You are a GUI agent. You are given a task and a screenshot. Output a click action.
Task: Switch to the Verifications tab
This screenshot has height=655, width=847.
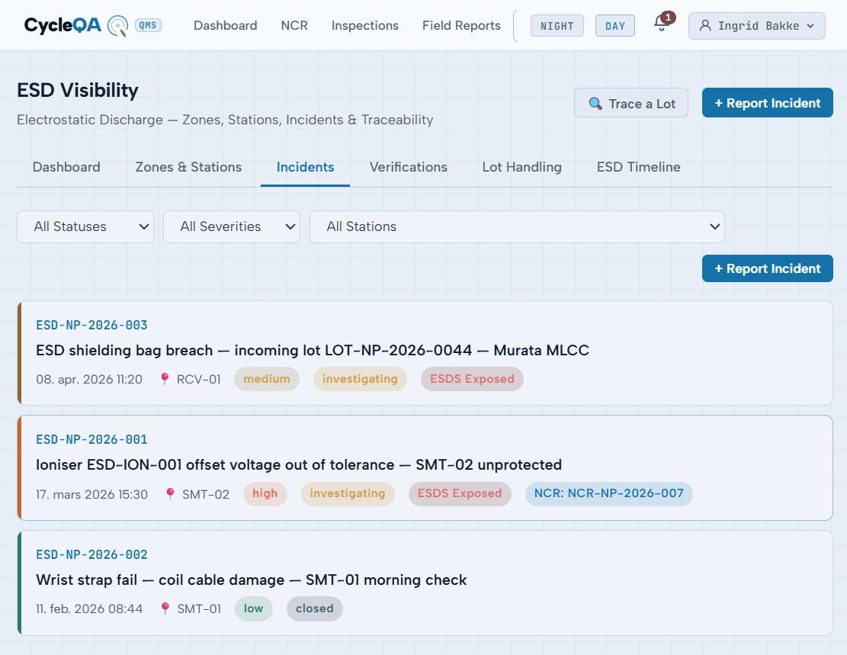pyautogui.click(x=409, y=167)
